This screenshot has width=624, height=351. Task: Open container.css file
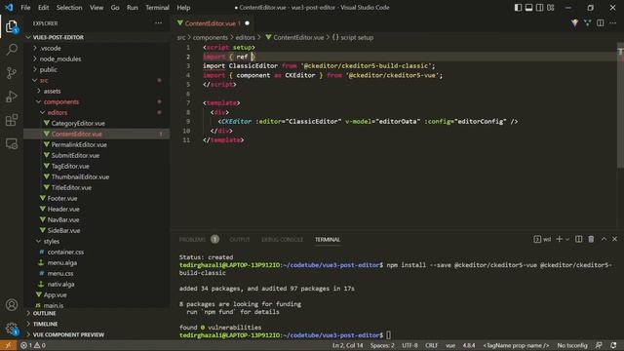[x=97, y=252]
